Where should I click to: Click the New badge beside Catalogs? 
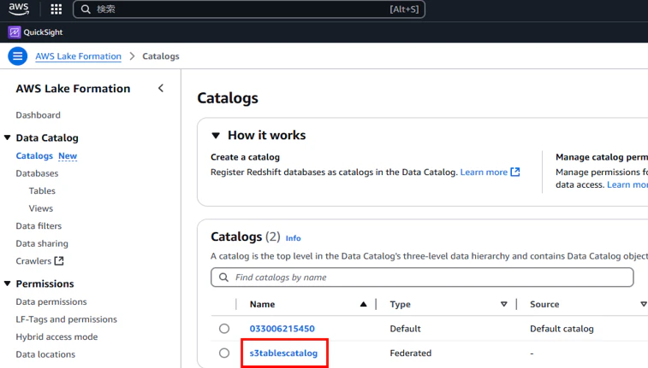point(68,155)
